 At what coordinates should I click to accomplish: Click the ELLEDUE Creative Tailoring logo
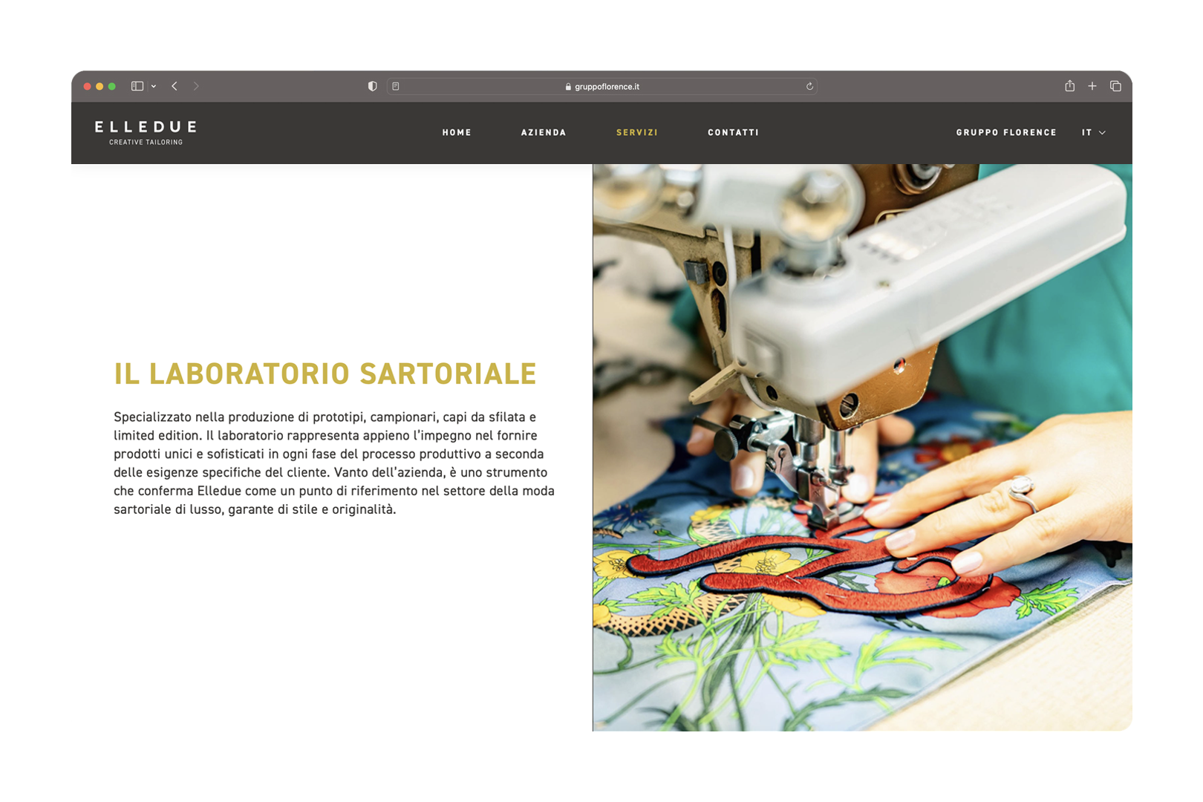pos(146,132)
